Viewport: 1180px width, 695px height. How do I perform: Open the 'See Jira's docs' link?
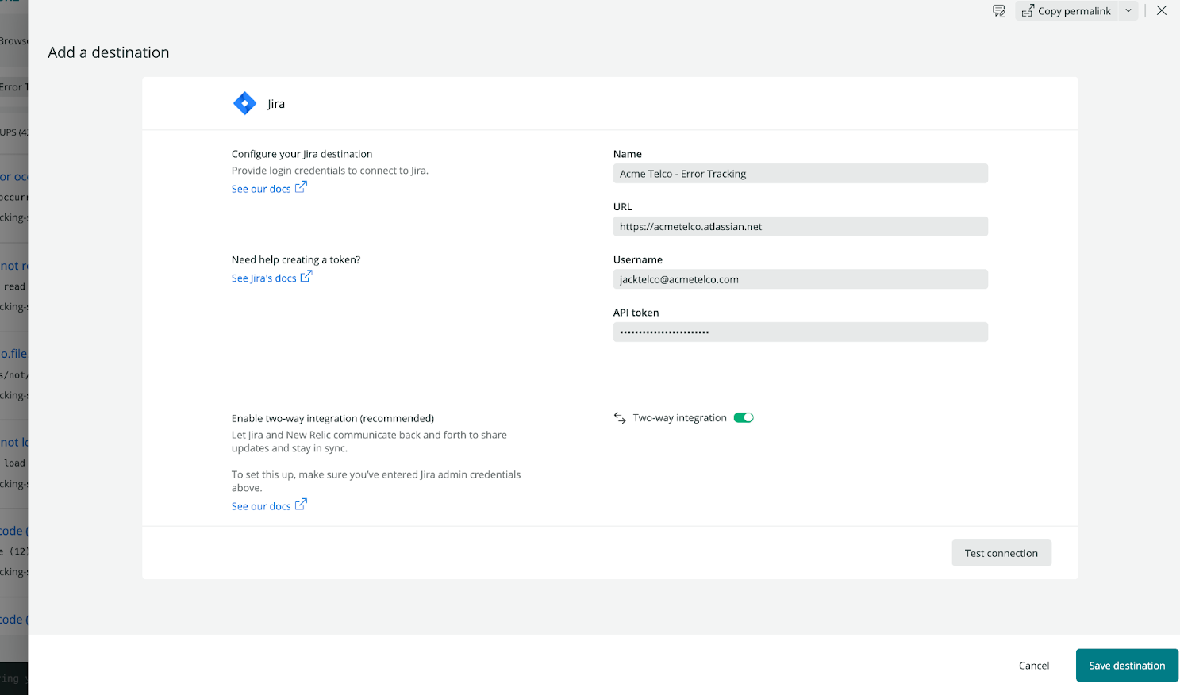pos(263,278)
